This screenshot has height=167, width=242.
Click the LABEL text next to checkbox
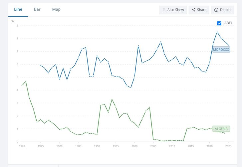coord(227,23)
